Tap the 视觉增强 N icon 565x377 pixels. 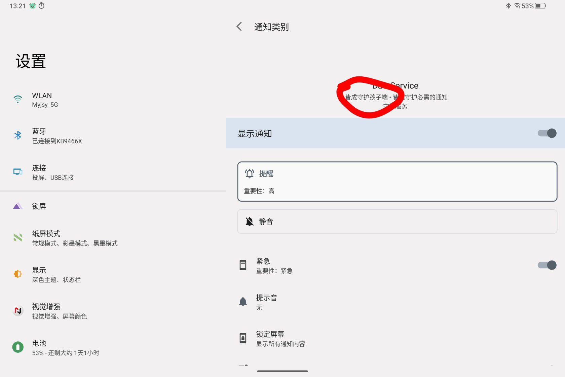(x=18, y=310)
